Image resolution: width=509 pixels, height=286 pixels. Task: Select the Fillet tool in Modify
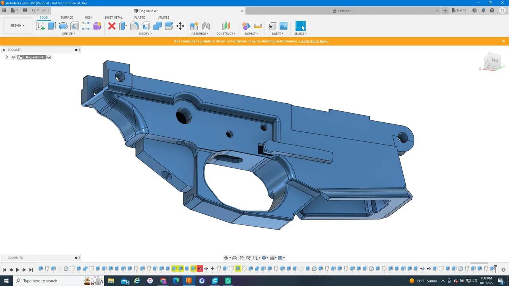[x=134, y=26]
